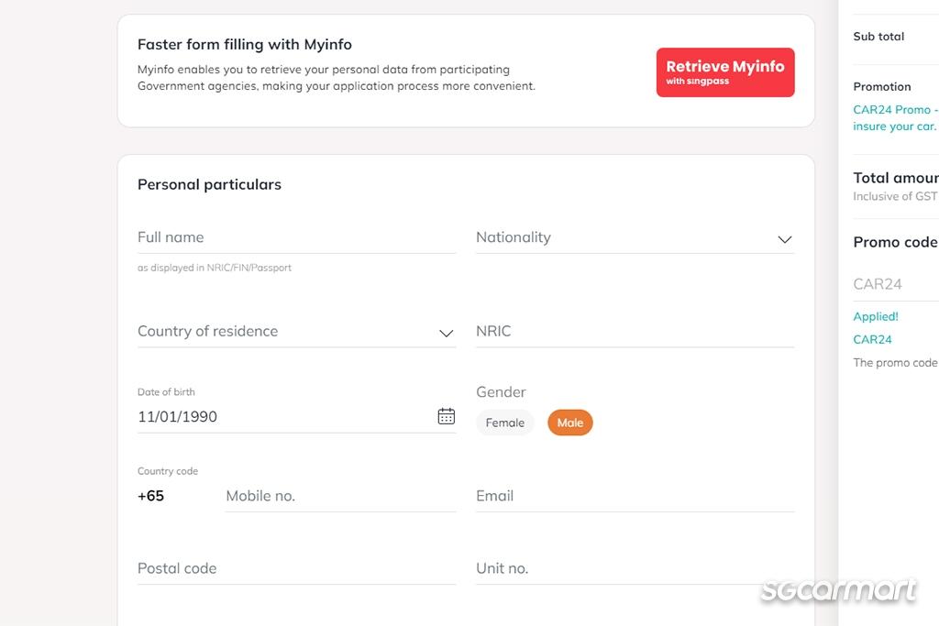Click the Nationality chevron arrow icon
This screenshot has height=626, width=939.
(785, 239)
